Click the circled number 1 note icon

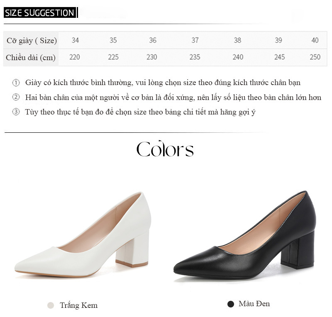[16, 83]
